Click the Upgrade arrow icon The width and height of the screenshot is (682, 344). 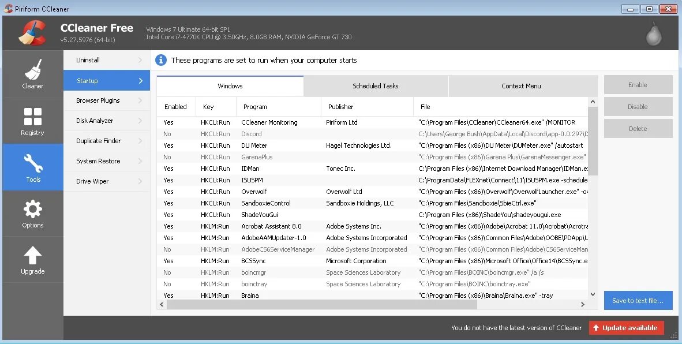pos(33,255)
